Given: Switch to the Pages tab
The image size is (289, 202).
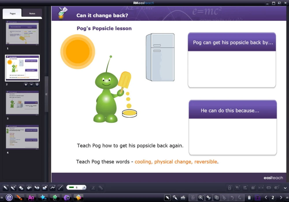Looking at the screenshot, I should [x=12, y=14].
